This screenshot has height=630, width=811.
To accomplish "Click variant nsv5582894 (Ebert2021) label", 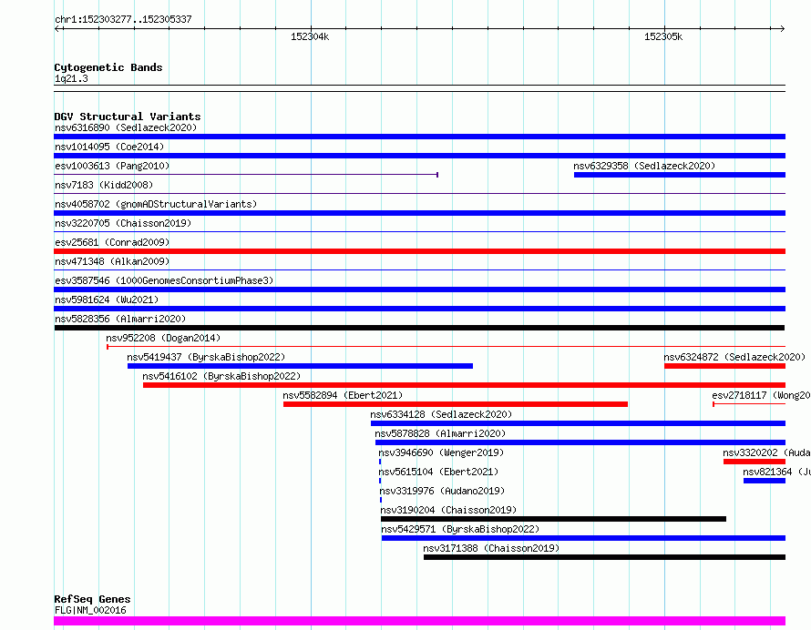I will (x=343, y=395).
